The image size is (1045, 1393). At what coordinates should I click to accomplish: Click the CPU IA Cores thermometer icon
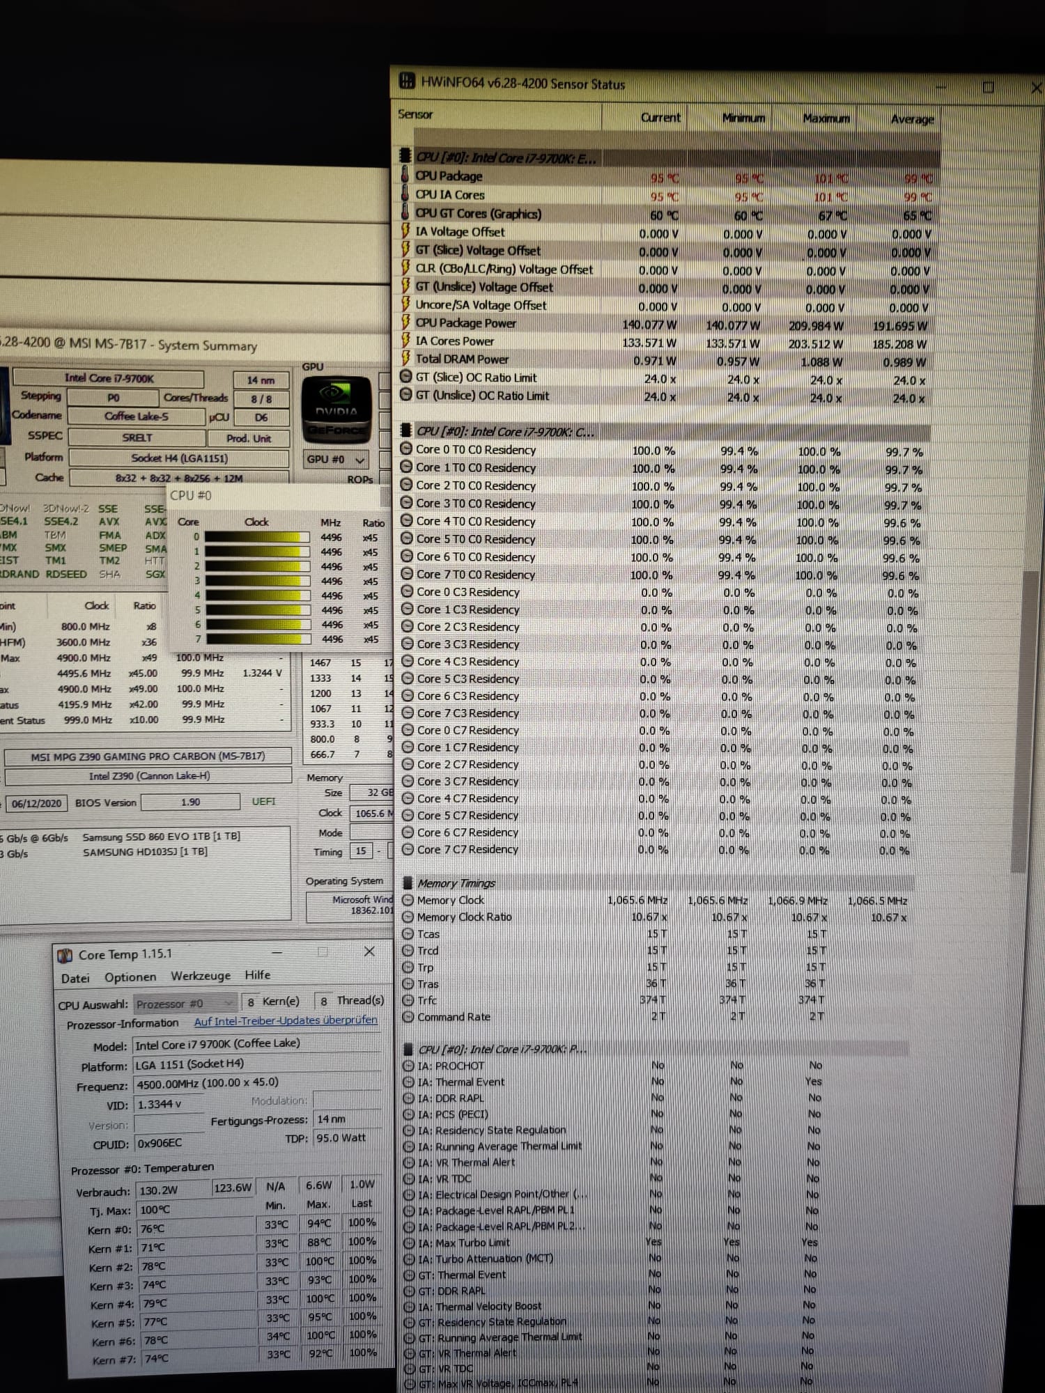click(x=405, y=193)
